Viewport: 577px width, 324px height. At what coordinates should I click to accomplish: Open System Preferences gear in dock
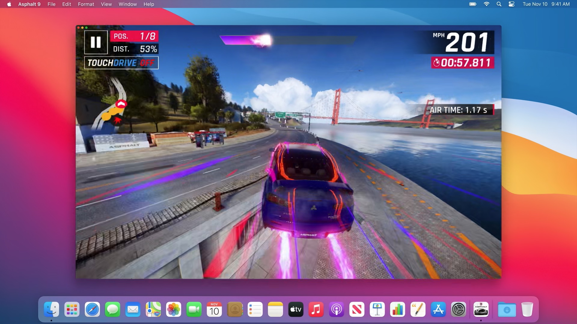click(458, 309)
